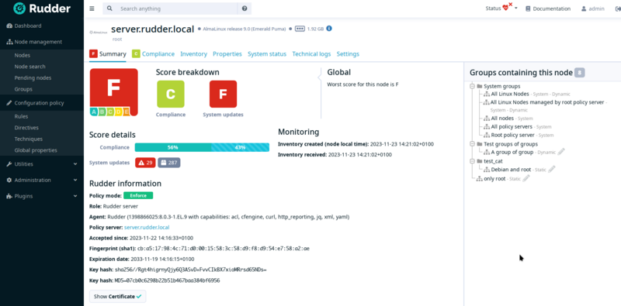
Task: Select the only root group
Action: 494,178
